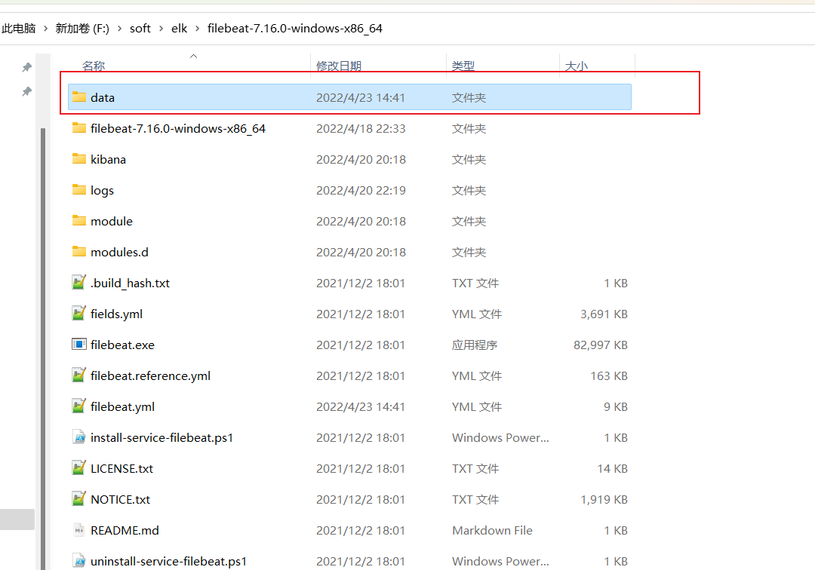Click the NOTICE.txt file icon

coord(78,499)
